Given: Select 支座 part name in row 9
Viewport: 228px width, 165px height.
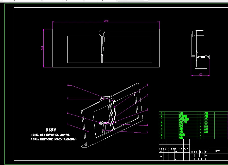Looking at the screenshot, I should (181, 113).
